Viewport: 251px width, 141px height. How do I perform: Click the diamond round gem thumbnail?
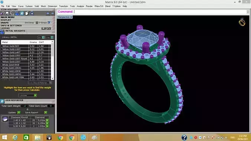pyautogui.click(x=5, y=119)
